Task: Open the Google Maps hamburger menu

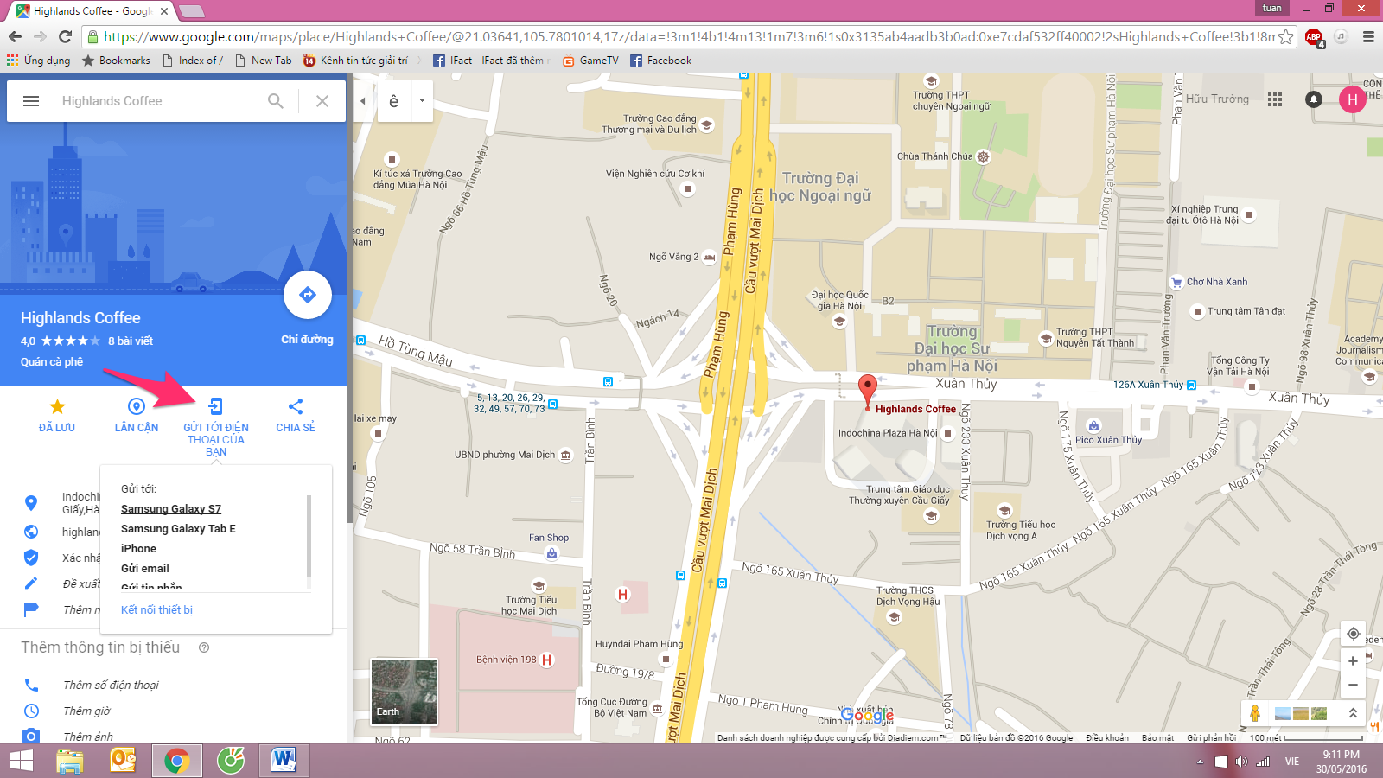Action: pyautogui.click(x=31, y=101)
